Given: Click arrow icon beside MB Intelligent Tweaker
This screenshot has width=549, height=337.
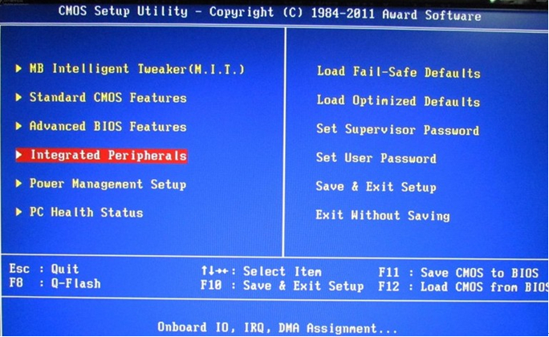Looking at the screenshot, I should [18, 68].
